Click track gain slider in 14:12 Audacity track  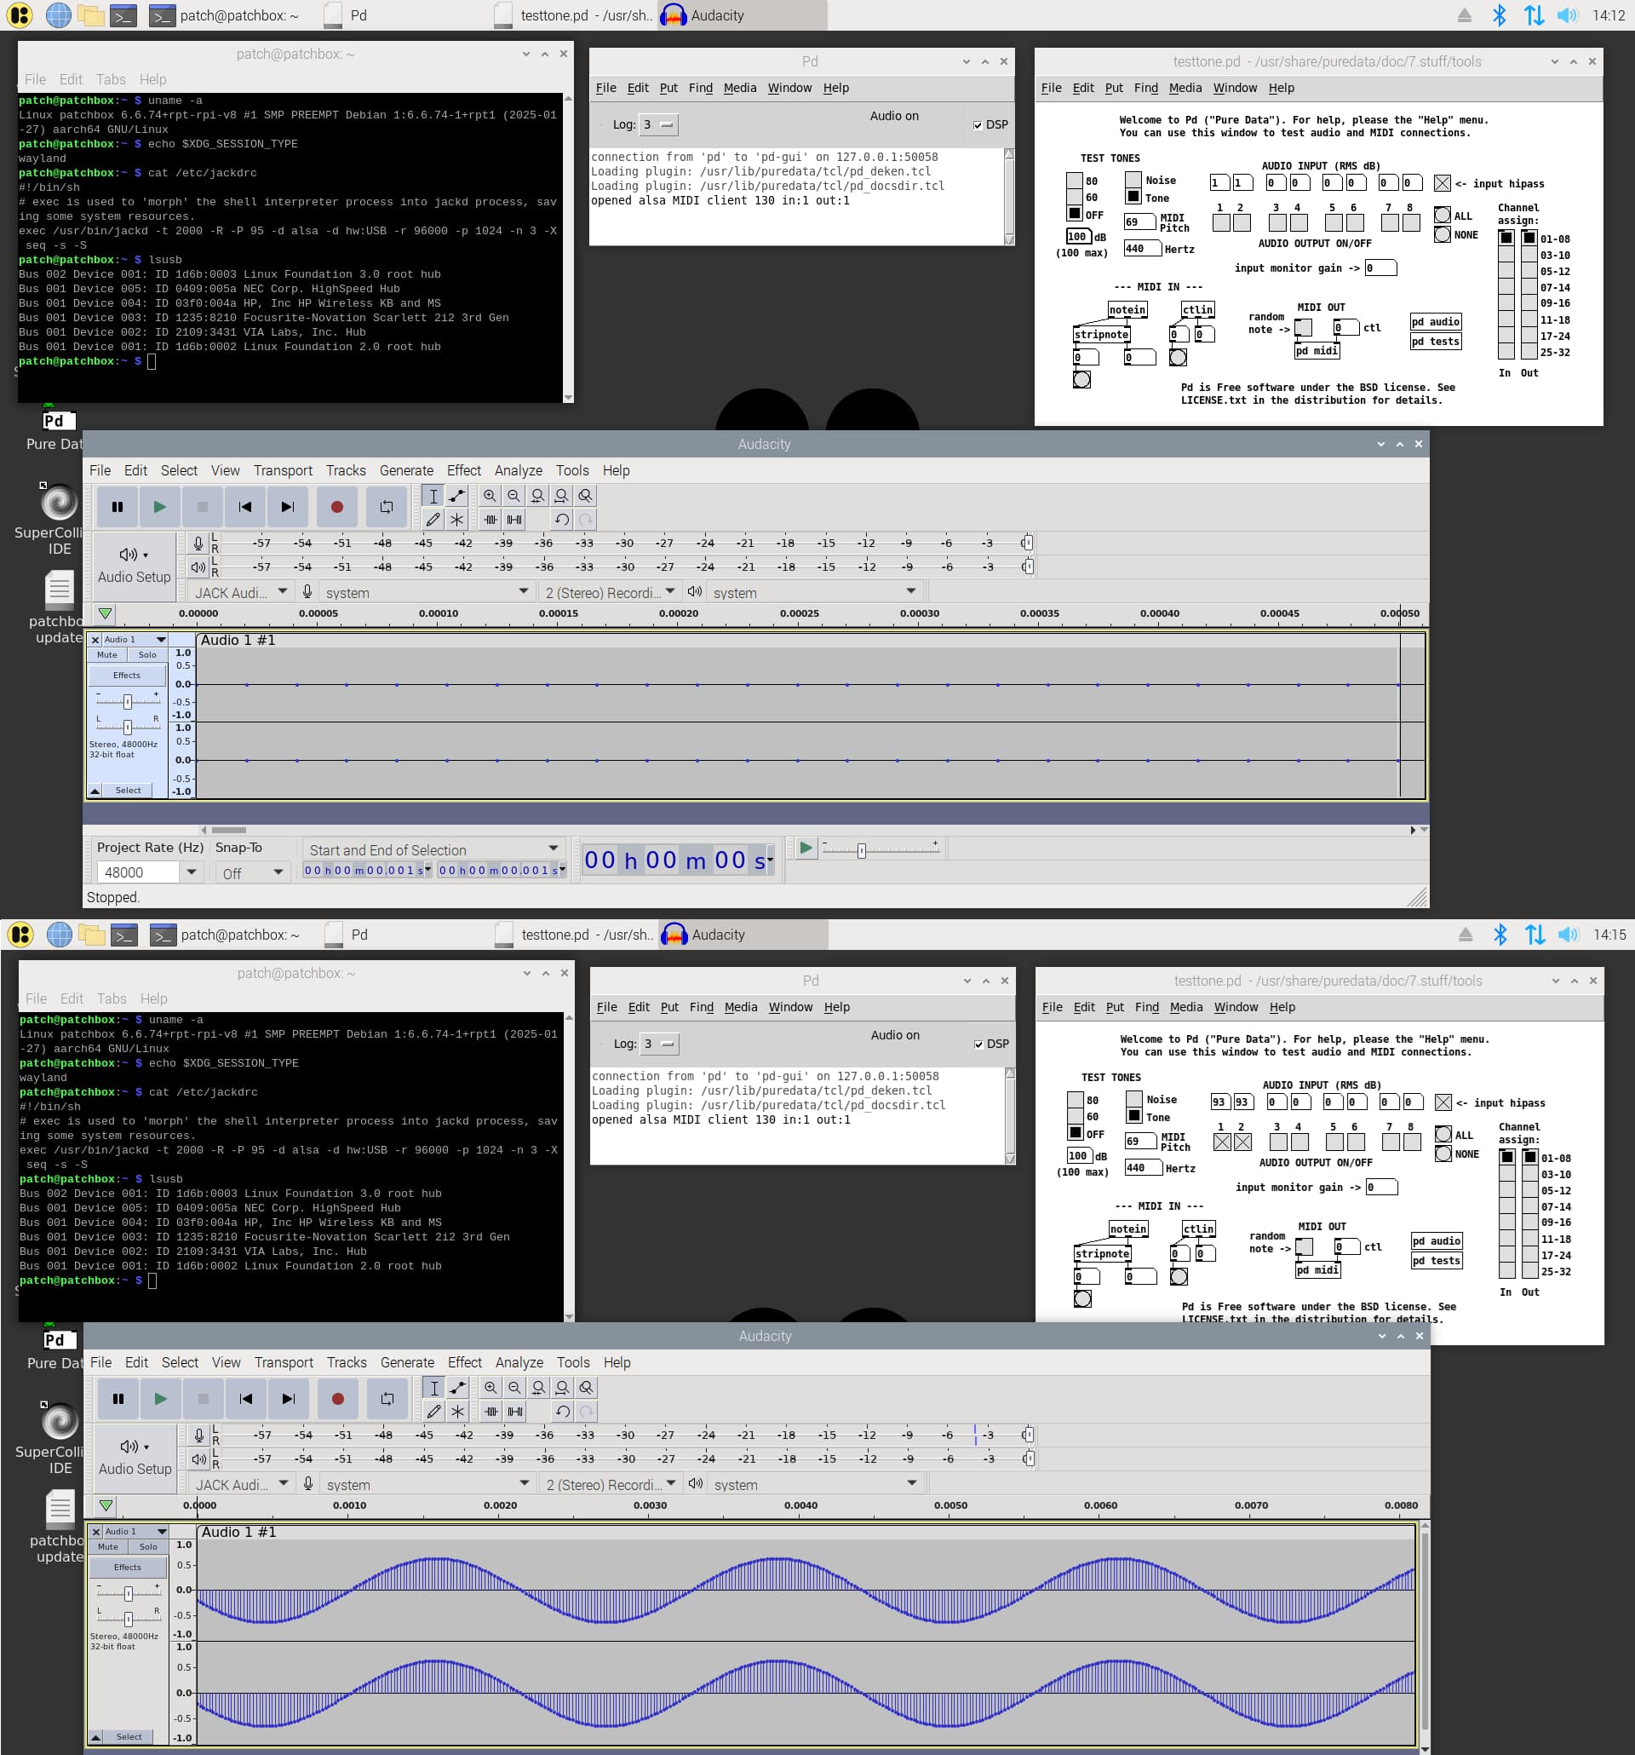[128, 701]
